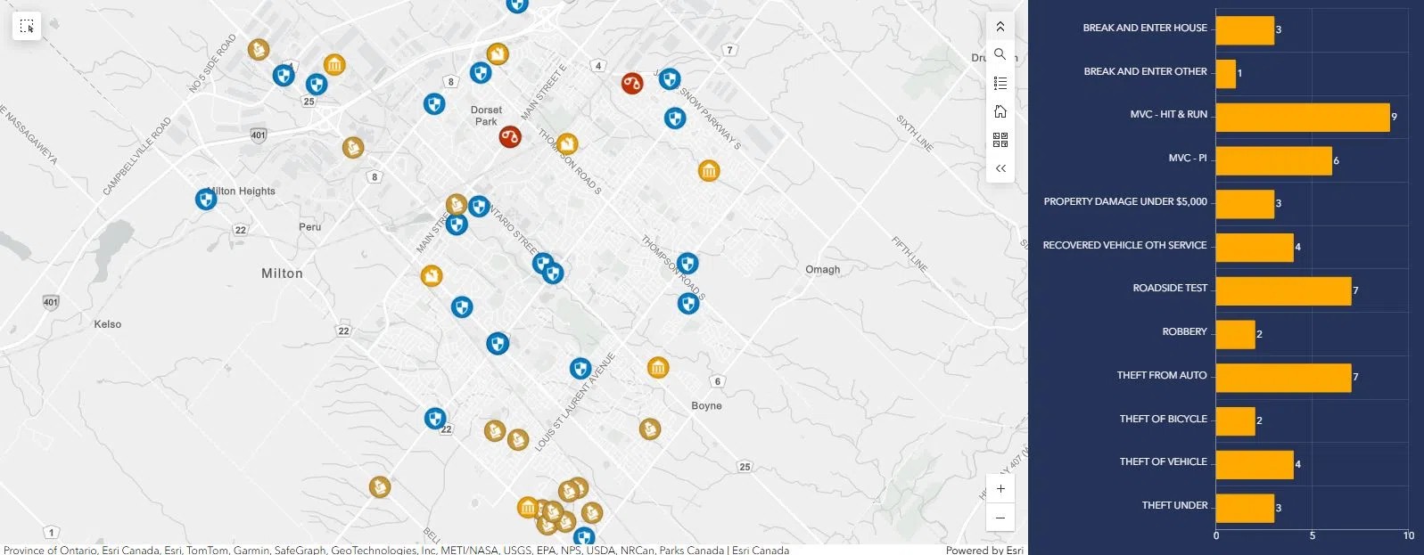Screen dimensions: 1424x555
Task: Open the map legend list
Action: [1000, 83]
